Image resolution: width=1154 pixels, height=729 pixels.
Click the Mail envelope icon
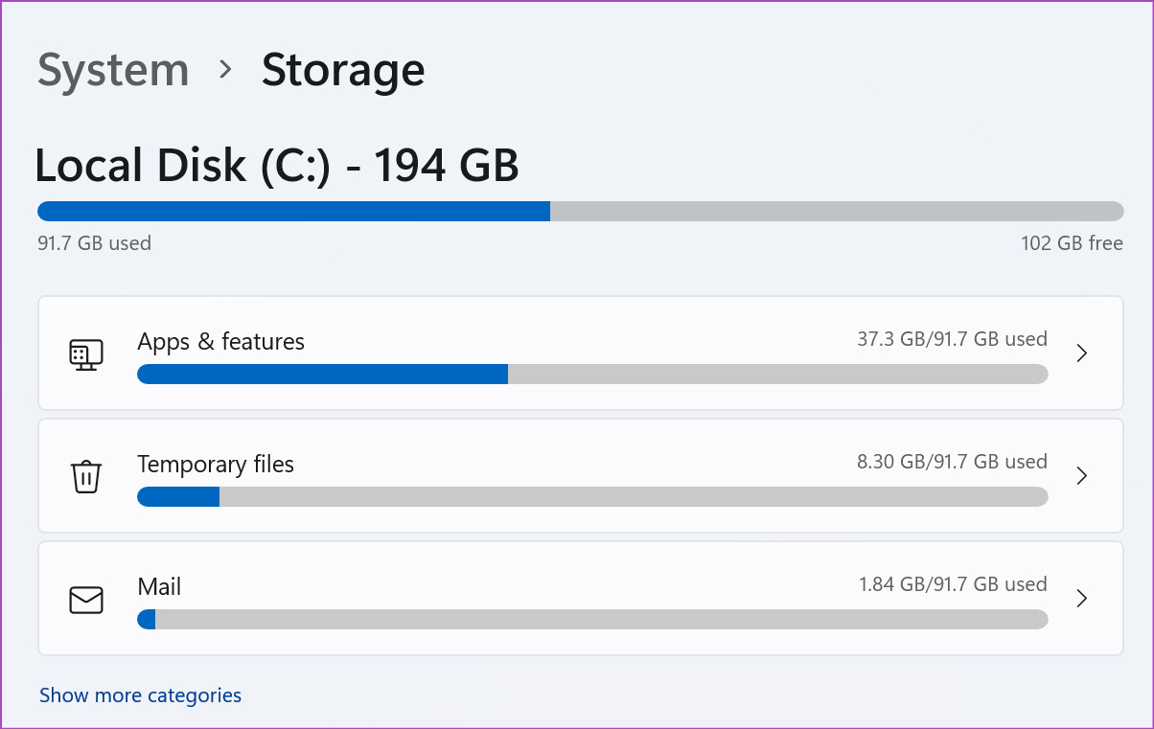point(86,600)
